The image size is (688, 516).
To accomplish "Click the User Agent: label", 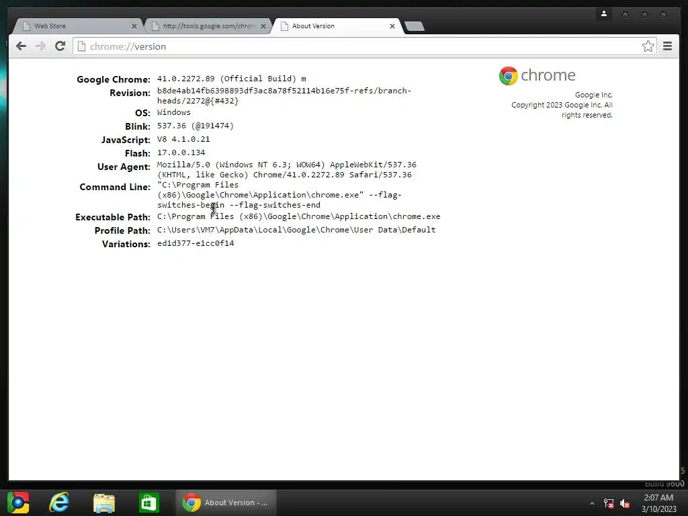I will [x=124, y=167].
